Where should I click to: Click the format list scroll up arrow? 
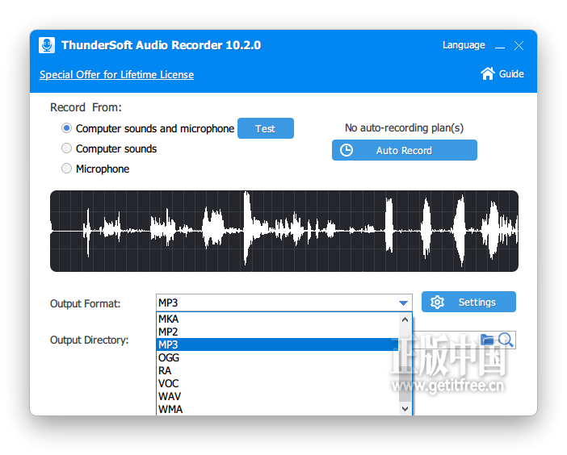(405, 319)
